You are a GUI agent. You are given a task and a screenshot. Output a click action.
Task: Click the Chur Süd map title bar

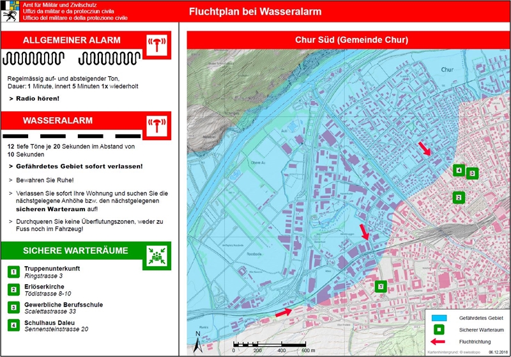[x=347, y=40]
